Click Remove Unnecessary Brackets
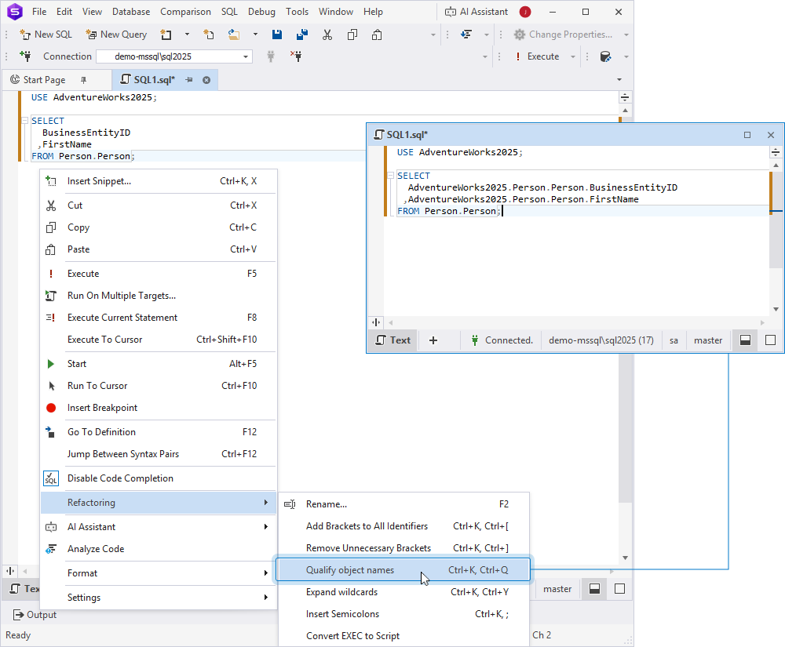The height and width of the screenshot is (647, 785). pyautogui.click(x=403, y=548)
